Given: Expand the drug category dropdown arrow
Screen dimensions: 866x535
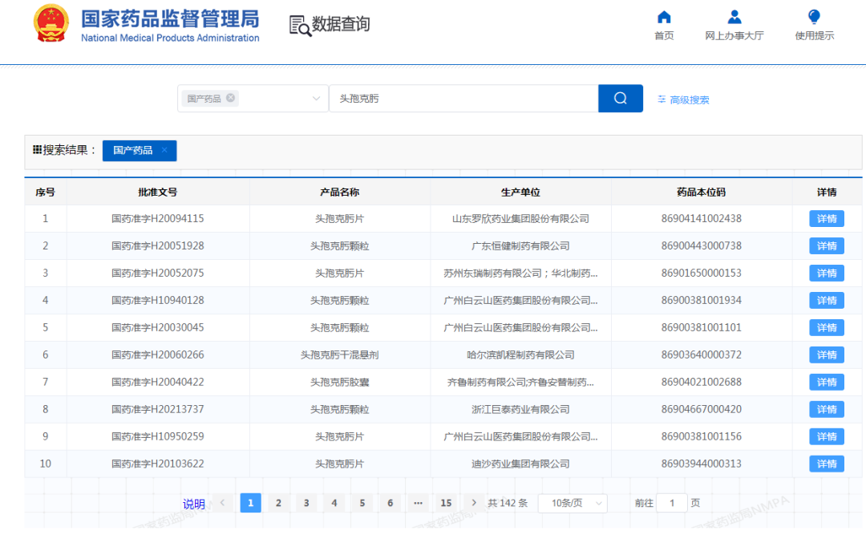Looking at the screenshot, I should (315, 98).
